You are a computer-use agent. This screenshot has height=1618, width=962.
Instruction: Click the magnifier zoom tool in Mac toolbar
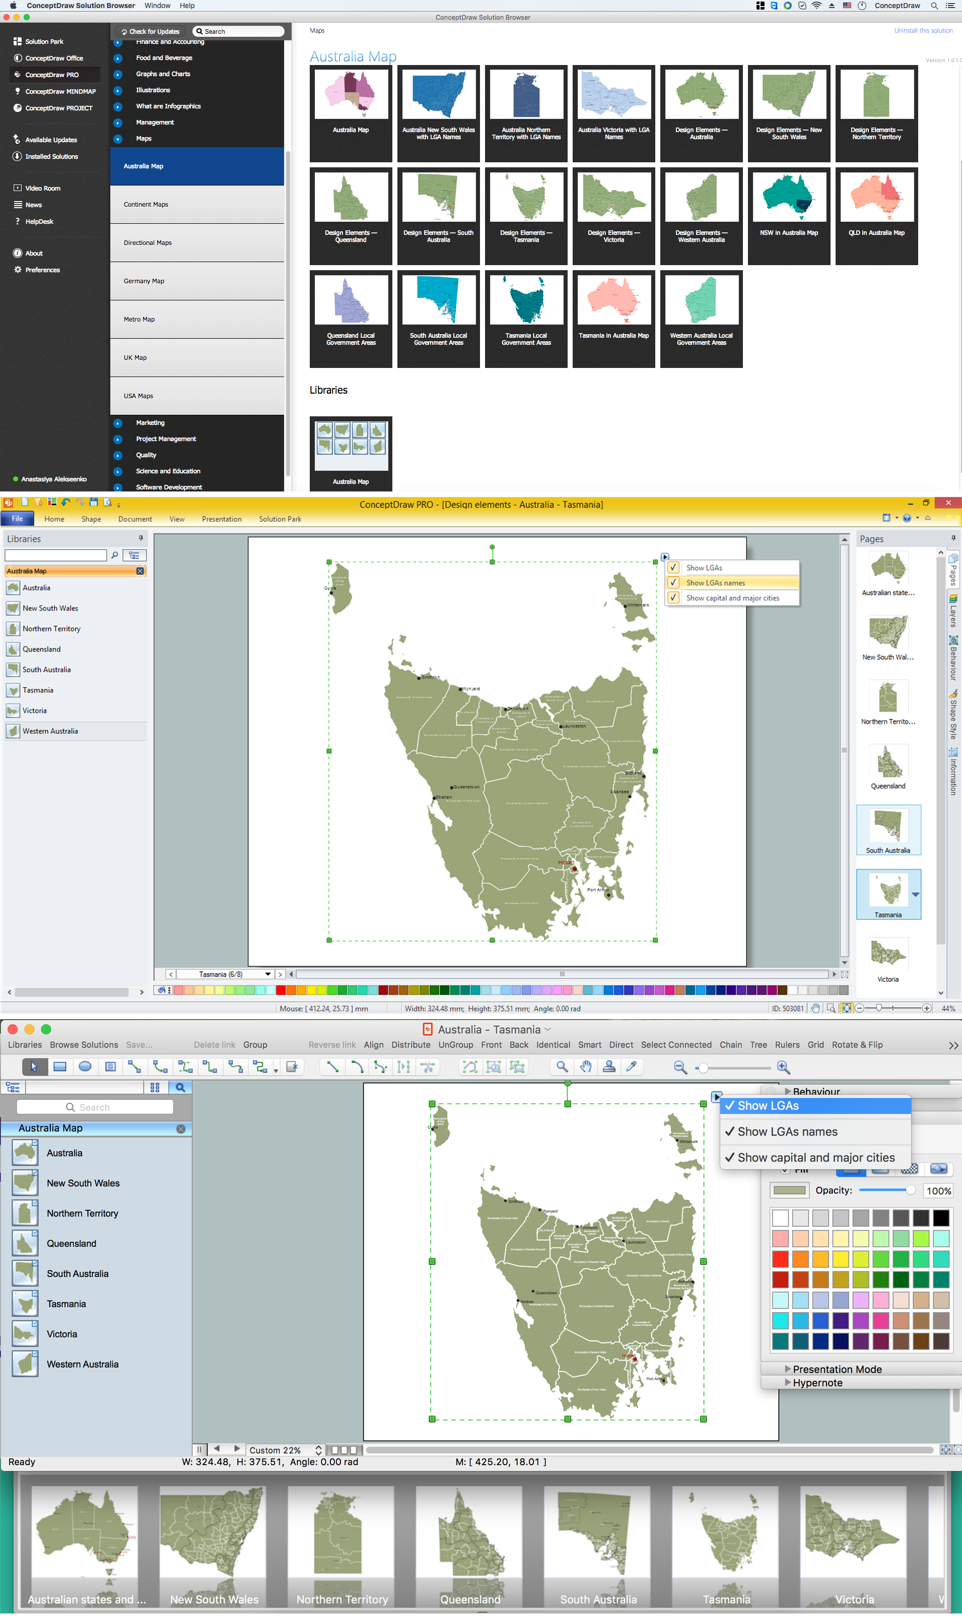tap(562, 1067)
